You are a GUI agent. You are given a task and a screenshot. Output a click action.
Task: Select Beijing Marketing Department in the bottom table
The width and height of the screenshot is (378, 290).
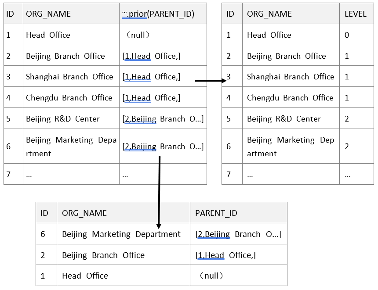click(121, 234)
